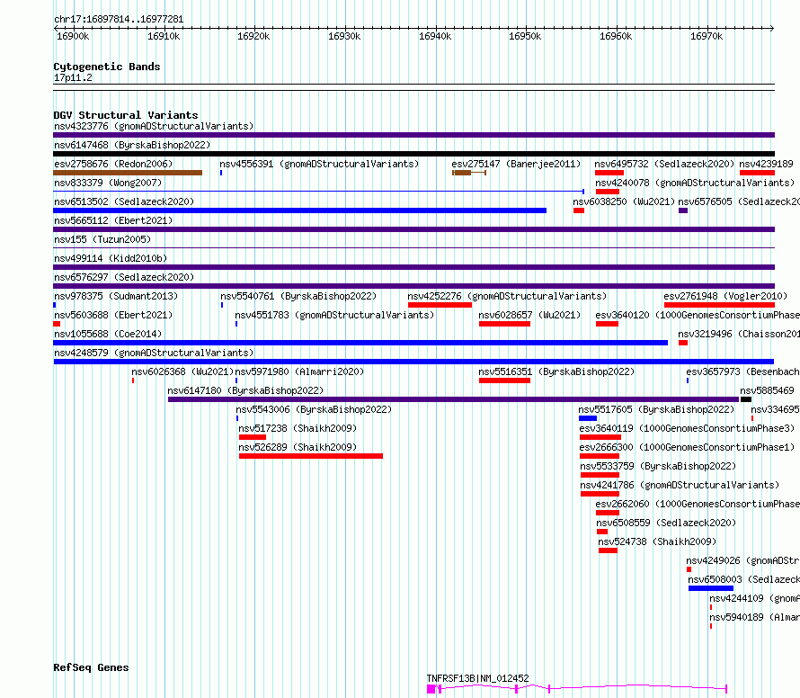
Task: Open the esv3640120 1000Genomes label
Action: pos(698,315)
